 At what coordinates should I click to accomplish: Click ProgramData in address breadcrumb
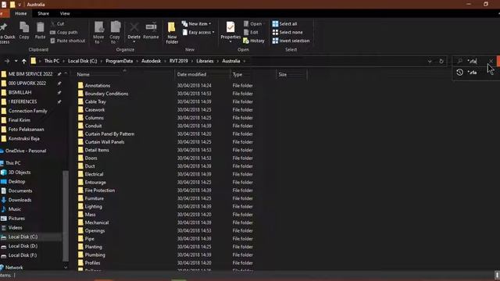[x=120, y=61]
